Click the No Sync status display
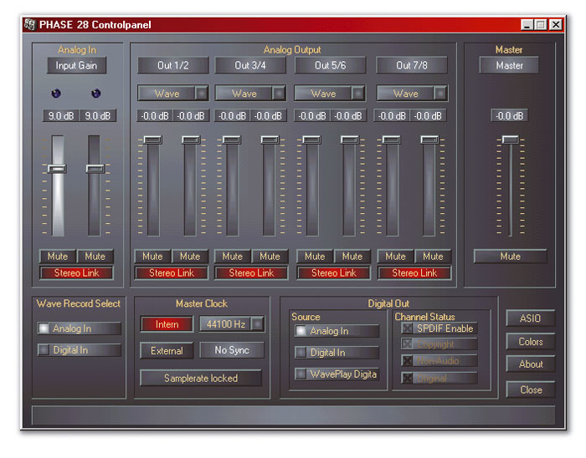 (232, 350)
